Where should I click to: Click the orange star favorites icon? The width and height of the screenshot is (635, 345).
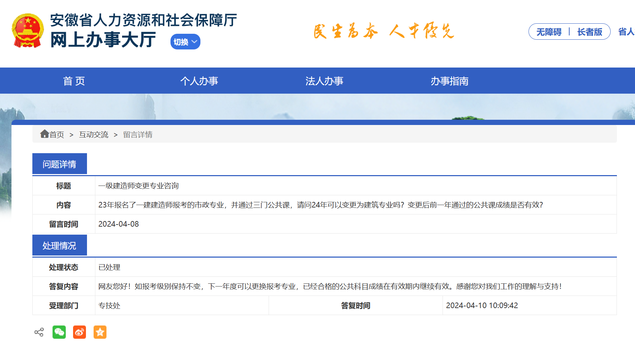(x=100, y=332)
